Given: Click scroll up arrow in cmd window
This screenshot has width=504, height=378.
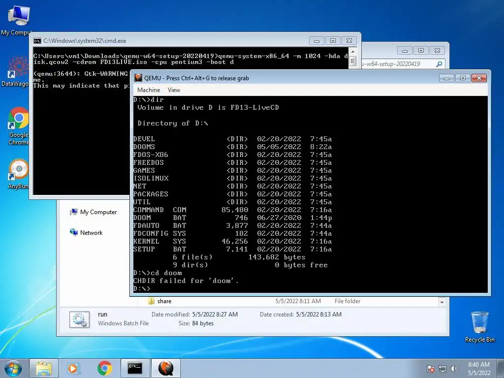Looking at the screenshot, I should (352, 51).
